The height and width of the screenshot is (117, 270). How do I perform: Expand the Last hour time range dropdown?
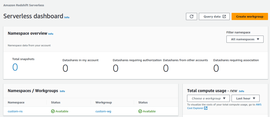(245, 99)
